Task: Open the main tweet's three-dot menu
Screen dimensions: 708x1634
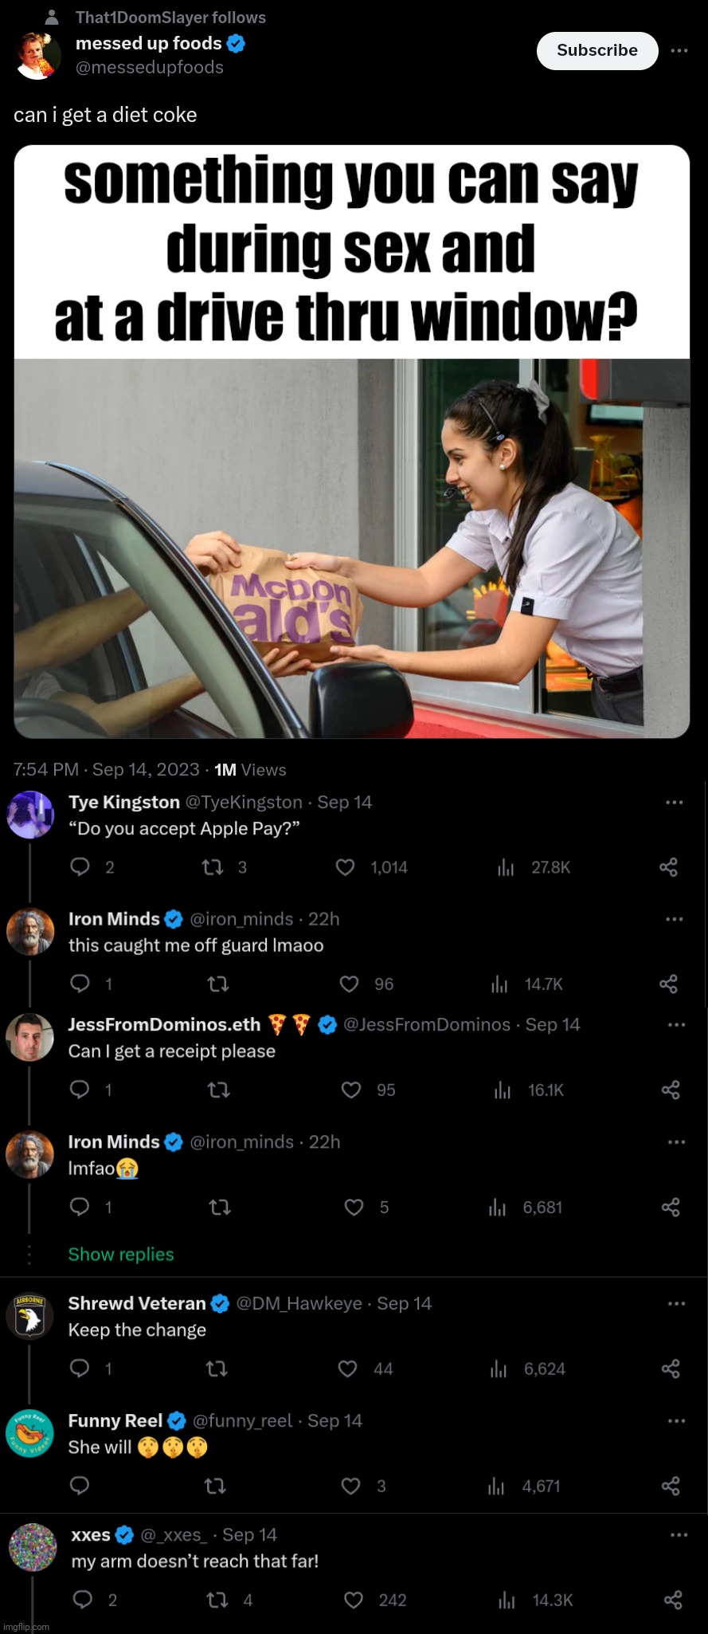Action: (x=679, y=50)
